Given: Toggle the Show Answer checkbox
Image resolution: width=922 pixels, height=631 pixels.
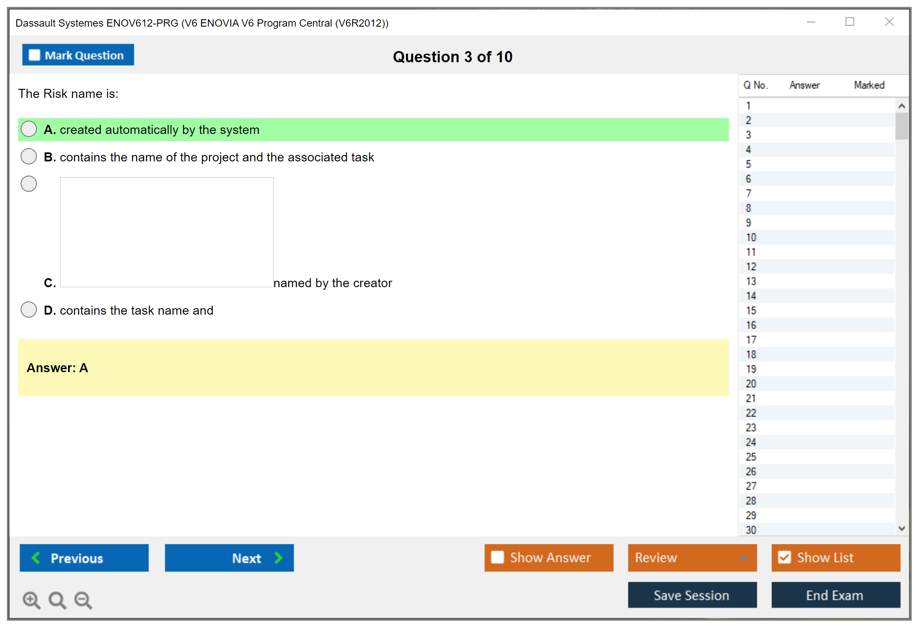Looking at the screenshot, I should (497, 557).
